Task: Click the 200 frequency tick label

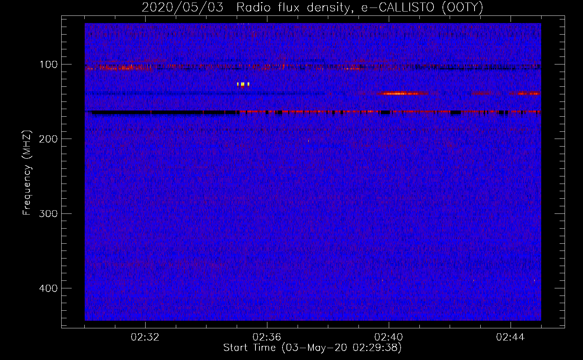Action: pos(48,139)
